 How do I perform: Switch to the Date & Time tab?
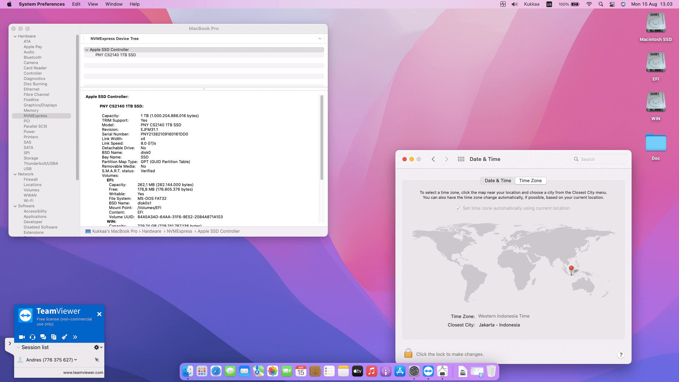pyautogui.click(x=498, y=181)
